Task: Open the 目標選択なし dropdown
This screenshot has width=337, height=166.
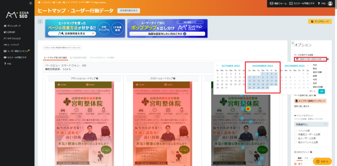Action: point(311,124)
